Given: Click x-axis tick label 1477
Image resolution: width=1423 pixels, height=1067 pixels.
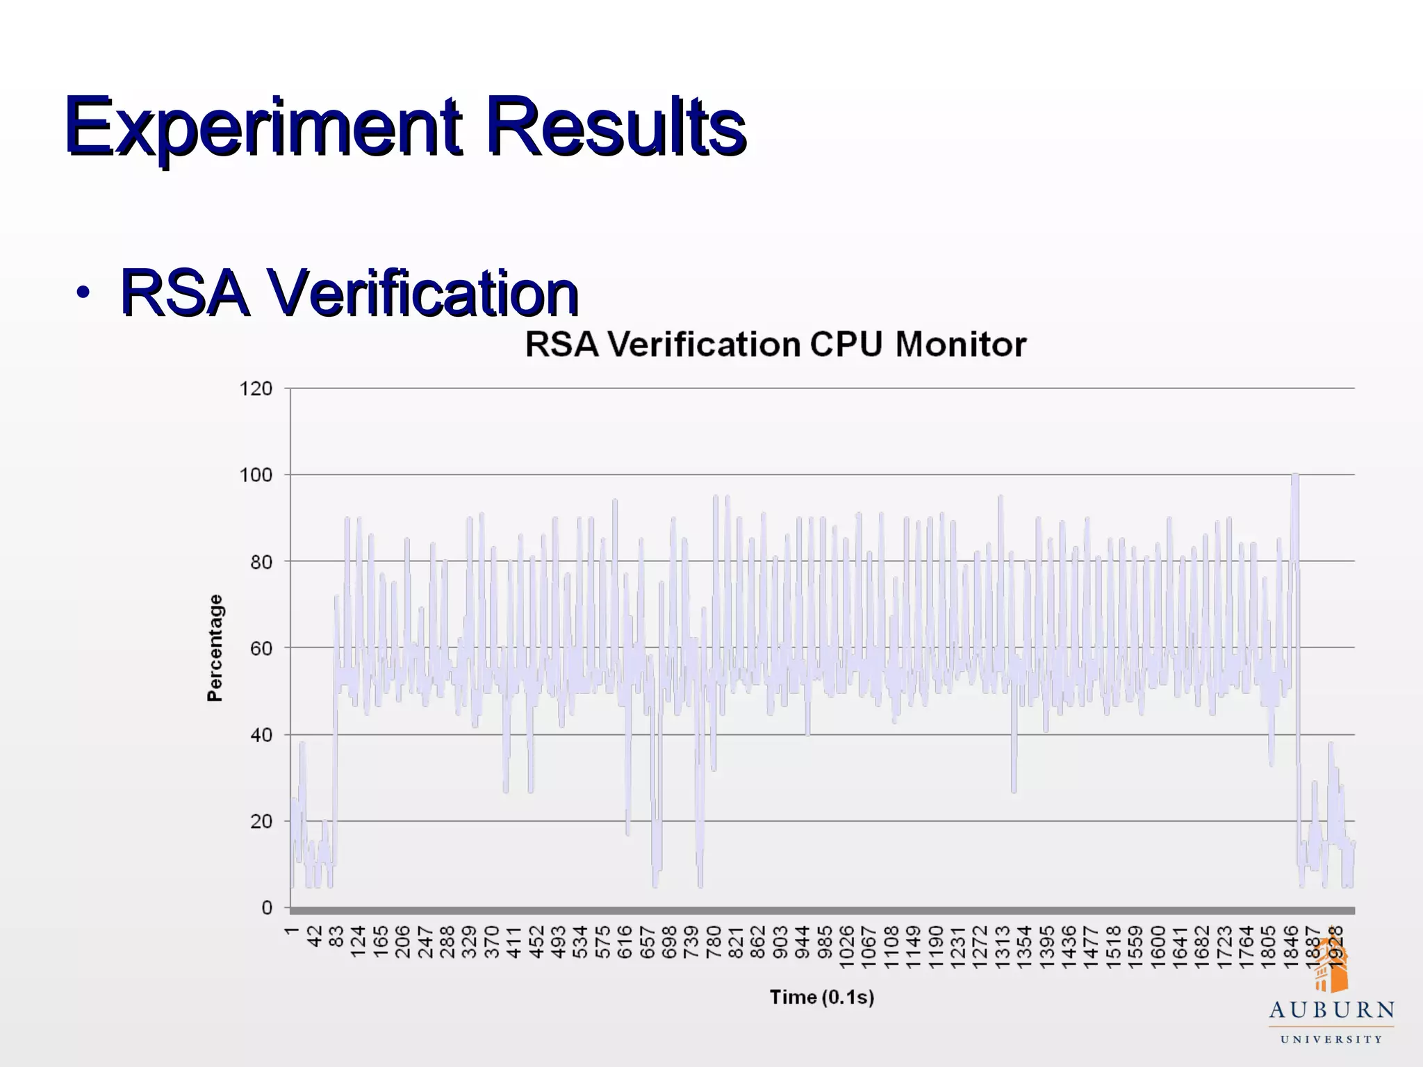Looking at the screenshot, I should (1092, 947).
